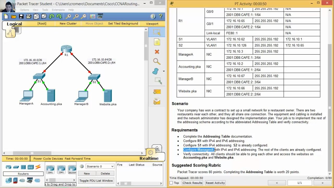Choose the Resize Shape tool
Viewport: 334px width, 188px height.
tap(158, 81)
